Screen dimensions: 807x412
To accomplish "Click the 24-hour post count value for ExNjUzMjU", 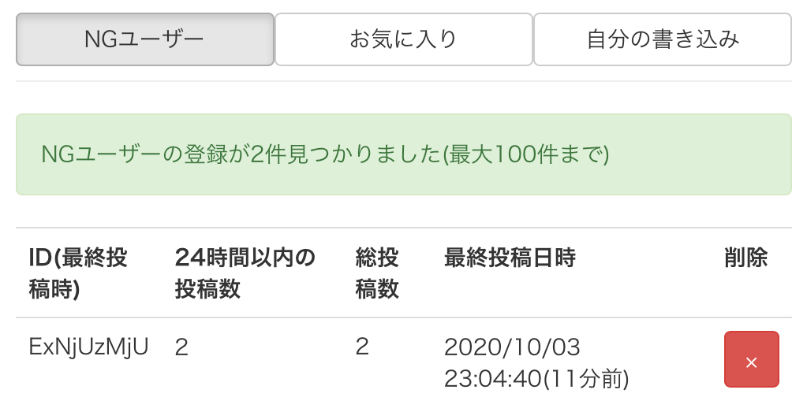I will coord(181,347).
